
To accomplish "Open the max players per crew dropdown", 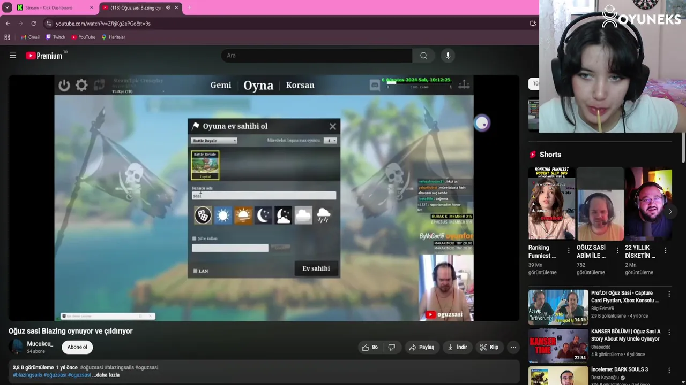I will tap(330, 141).
